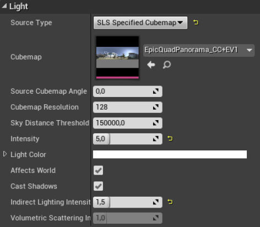Use selected asset arrow for Cubemap

tap(151, 64)
